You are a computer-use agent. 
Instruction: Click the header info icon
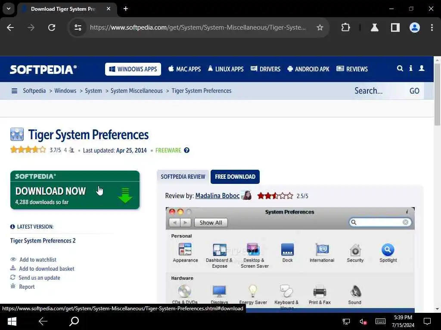pyautogui.click(x=411, y=68)
